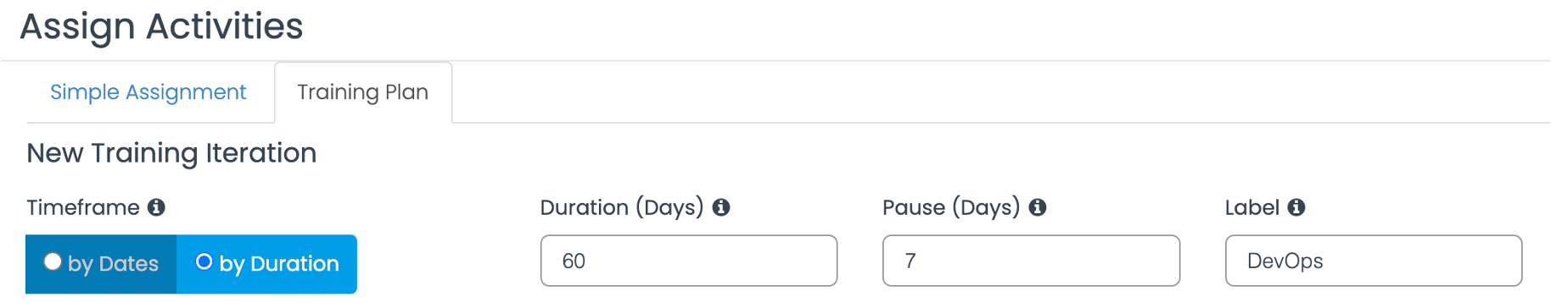Click the Duration (Days) label text
Image resolution: width=1551 pixels, height=308 pixels.
pyautogui.click(x=622, y=208)
